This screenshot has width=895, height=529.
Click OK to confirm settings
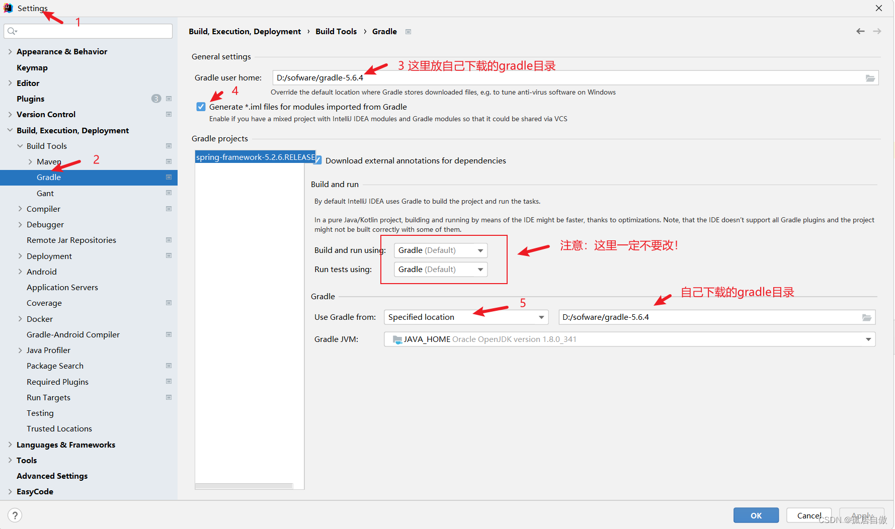tap(756, 515)
